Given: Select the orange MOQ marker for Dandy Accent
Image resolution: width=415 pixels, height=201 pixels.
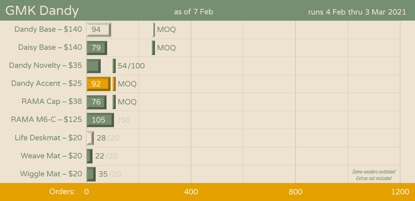Looking at the screenshot, I should [114, 84].
